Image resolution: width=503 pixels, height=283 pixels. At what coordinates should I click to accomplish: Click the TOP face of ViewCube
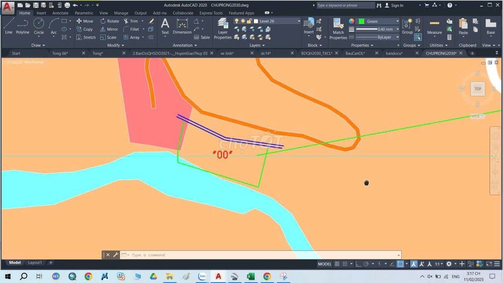(x=477, y=89)
